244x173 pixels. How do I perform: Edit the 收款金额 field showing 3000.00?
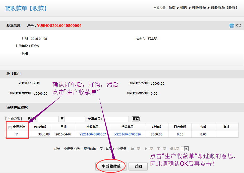tap(40, 134)
